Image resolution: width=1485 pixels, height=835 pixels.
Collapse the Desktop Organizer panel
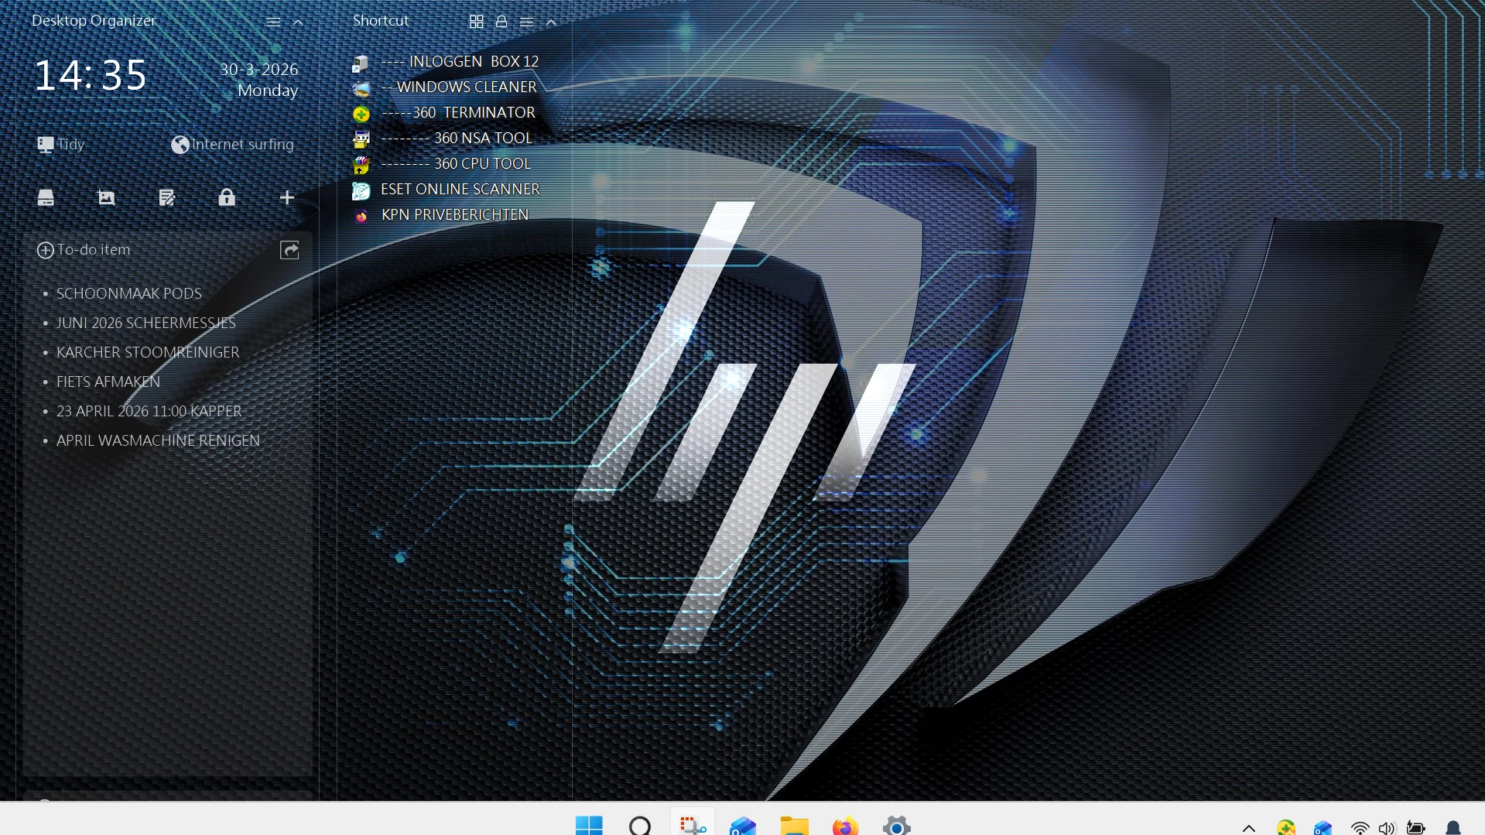tap(298, 22)
